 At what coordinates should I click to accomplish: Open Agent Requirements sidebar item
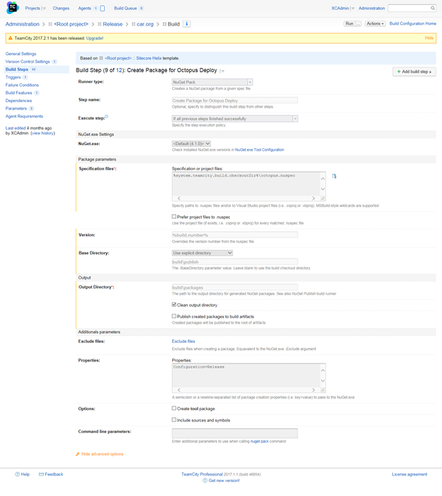pyautogui.click(x=24, y=116)
